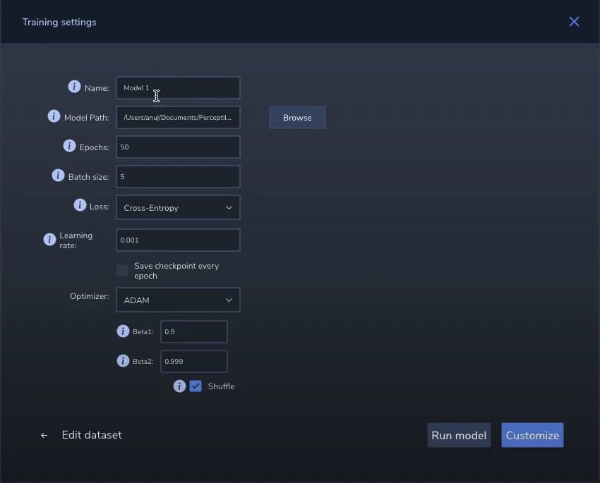The width and height of the screenshot is (600, 483).
Task: Click the Beta1 info icon
Action: (x=123, y=331)
